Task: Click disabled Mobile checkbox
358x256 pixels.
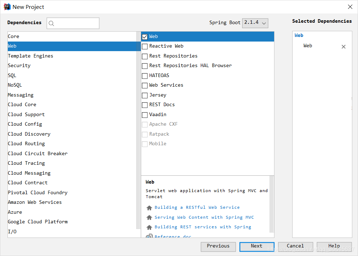Action: 145,144
